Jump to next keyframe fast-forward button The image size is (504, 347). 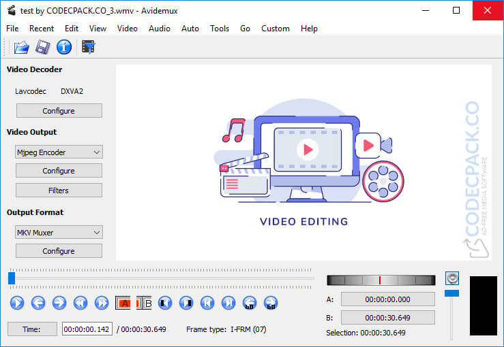coord(102,303)
